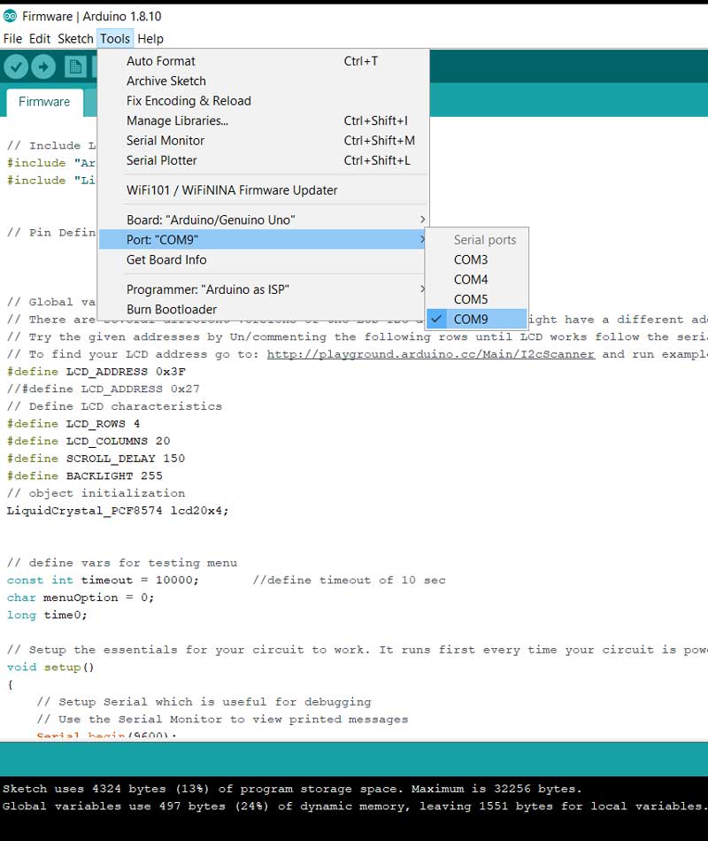The height and width of the screenshot is (841, 708).
Task: Choose Auto Format from Tools menu
Action: (x=264, y=61)
